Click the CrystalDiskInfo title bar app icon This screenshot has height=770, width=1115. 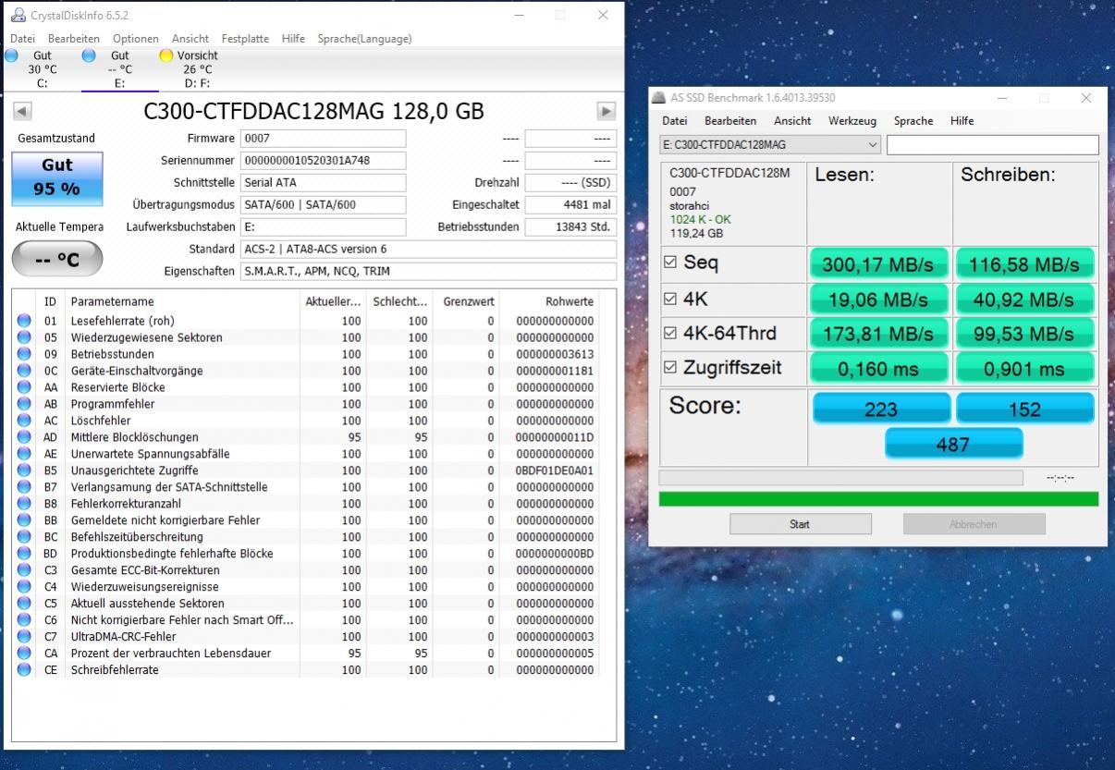pyautogui.click(x=18, y=15)
